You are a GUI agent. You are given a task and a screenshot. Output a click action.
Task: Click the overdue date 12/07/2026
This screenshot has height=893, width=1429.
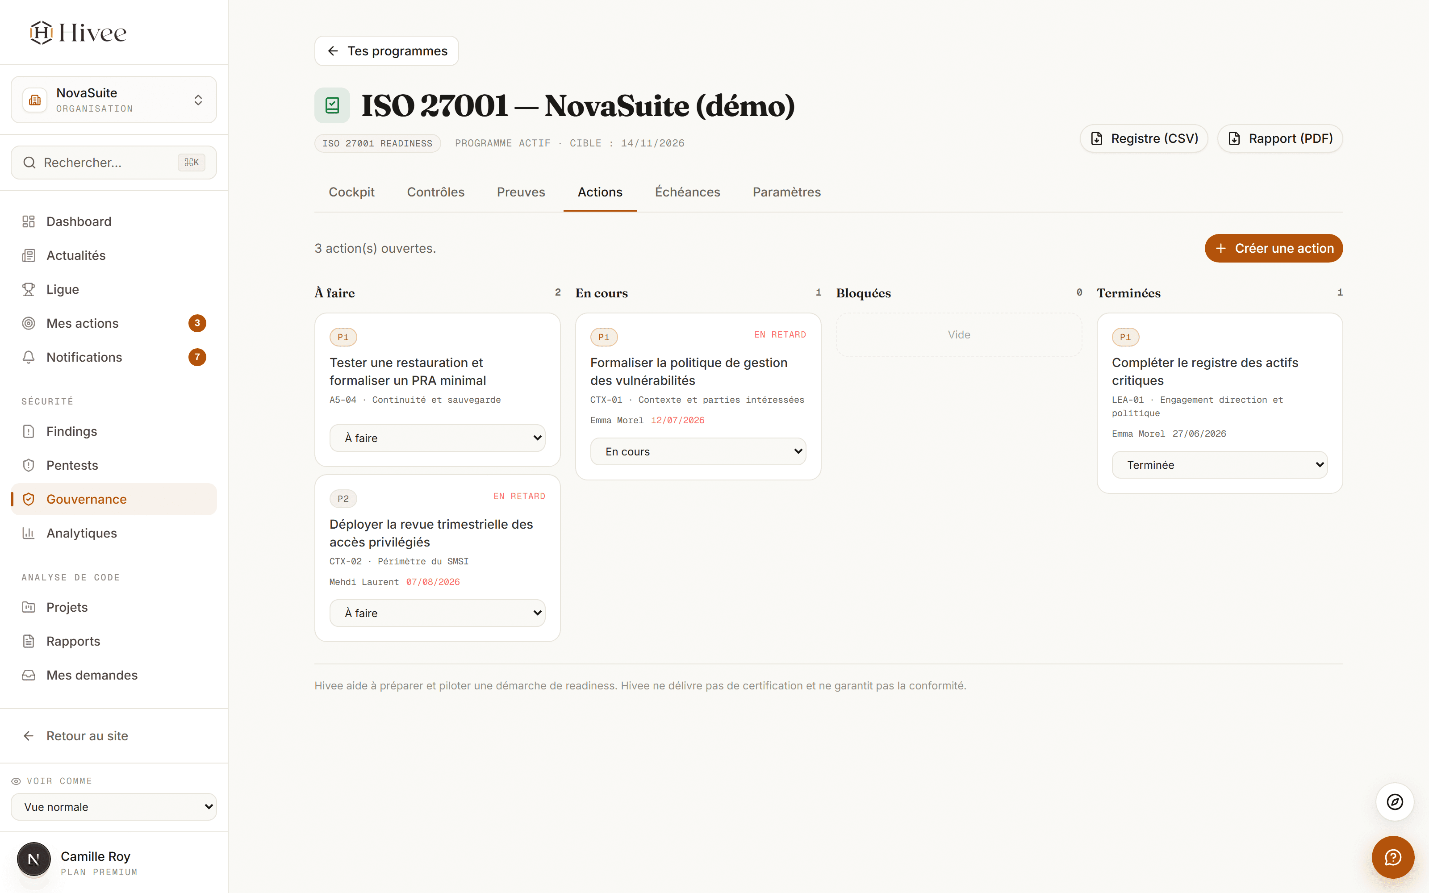pyautogui.click(x=677, y=421)
